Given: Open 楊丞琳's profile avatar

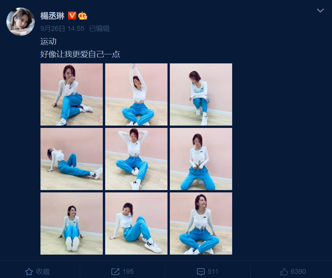Looking at the screenshot, I should coord(20,22).
